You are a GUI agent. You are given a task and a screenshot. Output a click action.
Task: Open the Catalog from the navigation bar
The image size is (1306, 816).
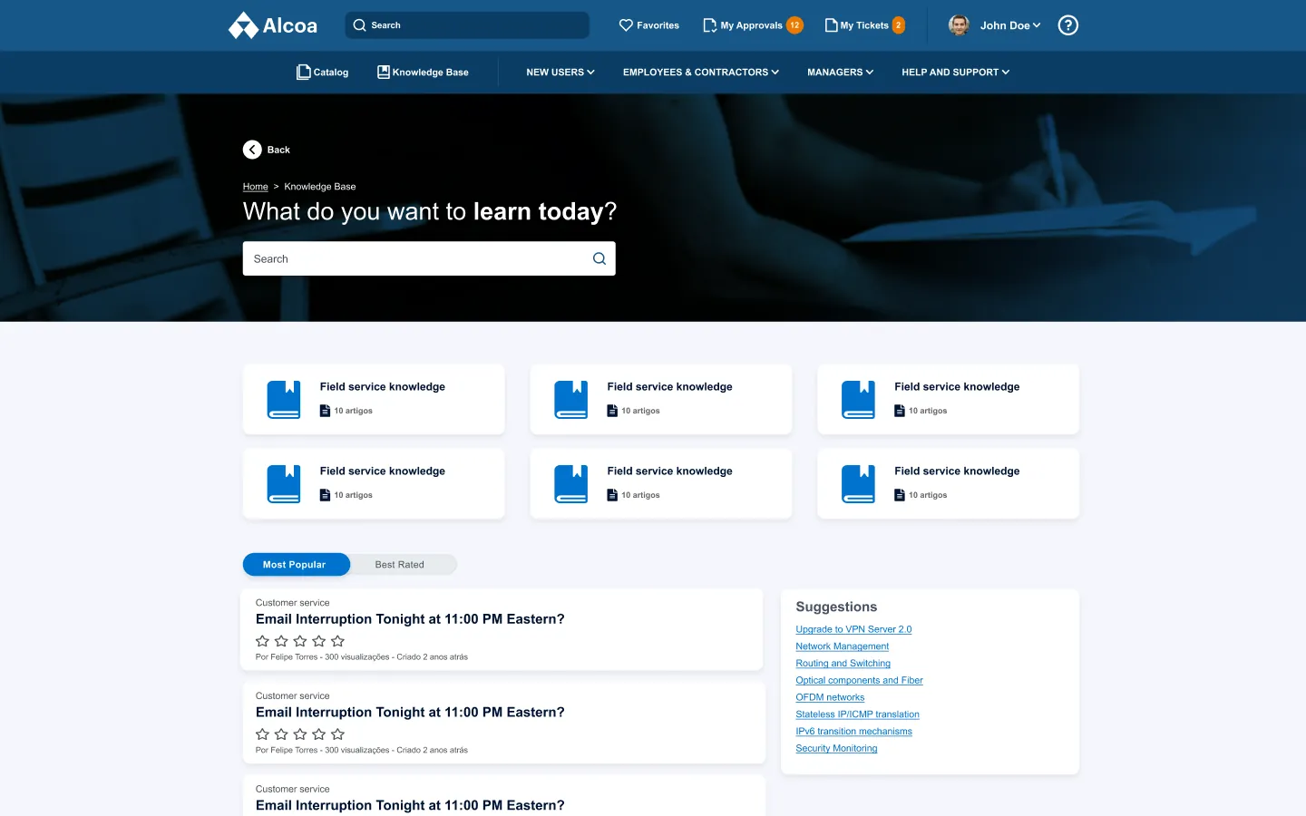(323, 73)
